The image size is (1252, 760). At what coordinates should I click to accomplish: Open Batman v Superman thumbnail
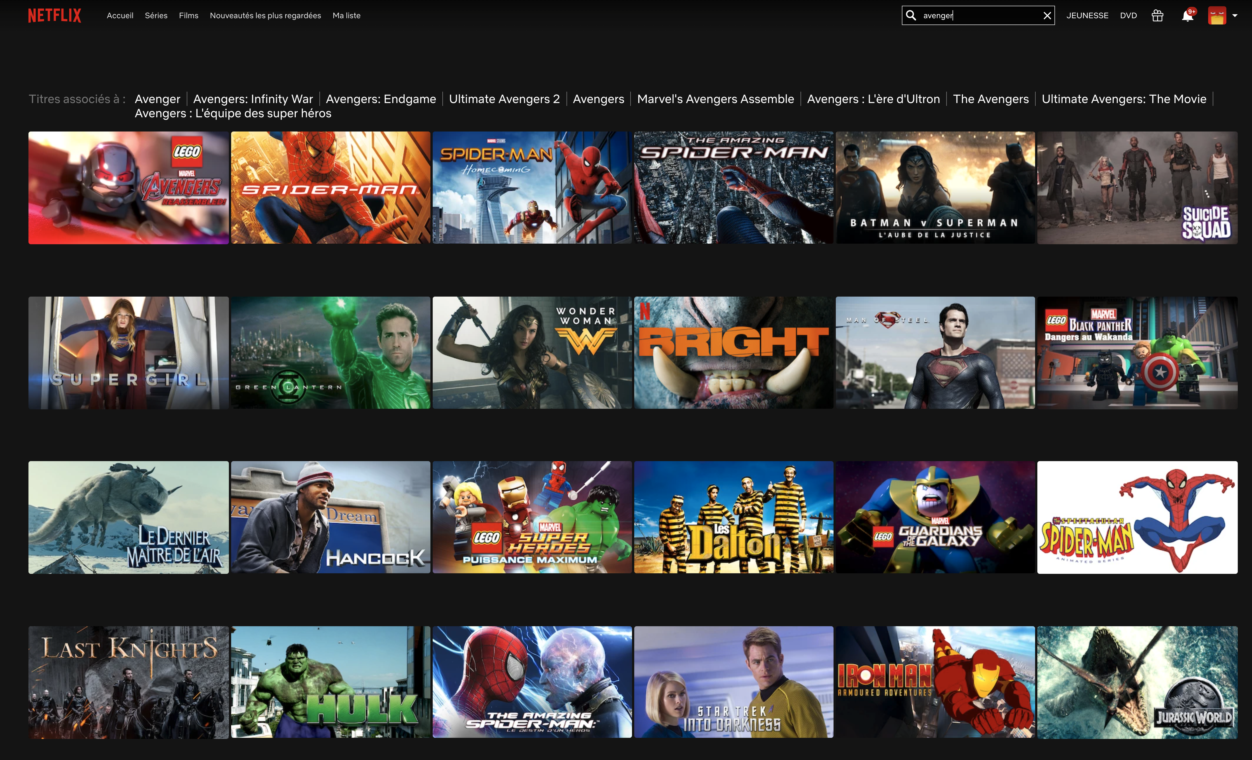[x=935, y=188]
